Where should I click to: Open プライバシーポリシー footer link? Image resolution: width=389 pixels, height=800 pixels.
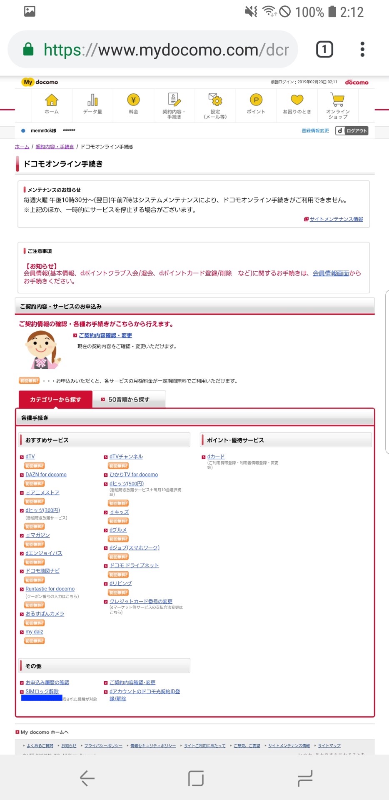103,746
